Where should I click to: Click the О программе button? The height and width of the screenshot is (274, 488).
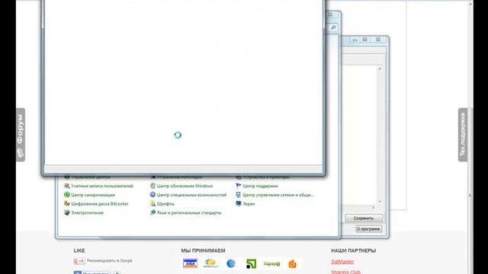368,229
